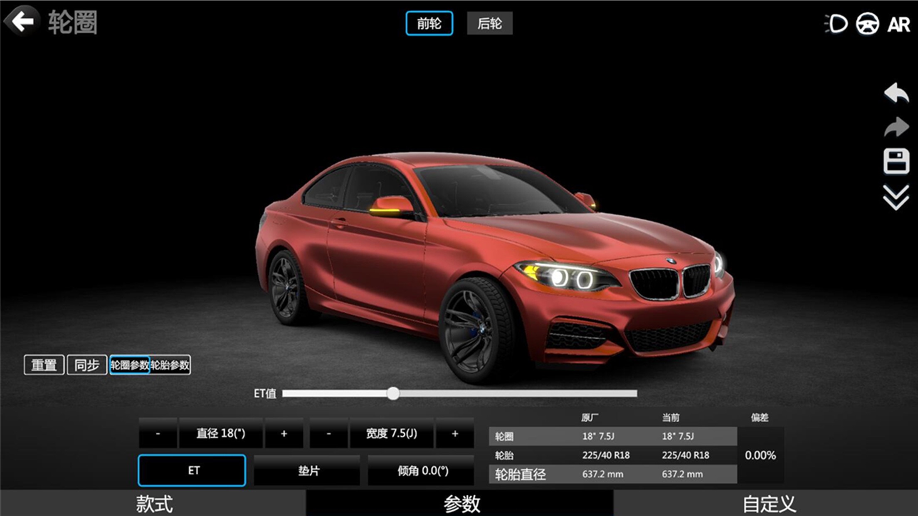Switch to 前轮 (front wheel) mode

pos(429,24)
